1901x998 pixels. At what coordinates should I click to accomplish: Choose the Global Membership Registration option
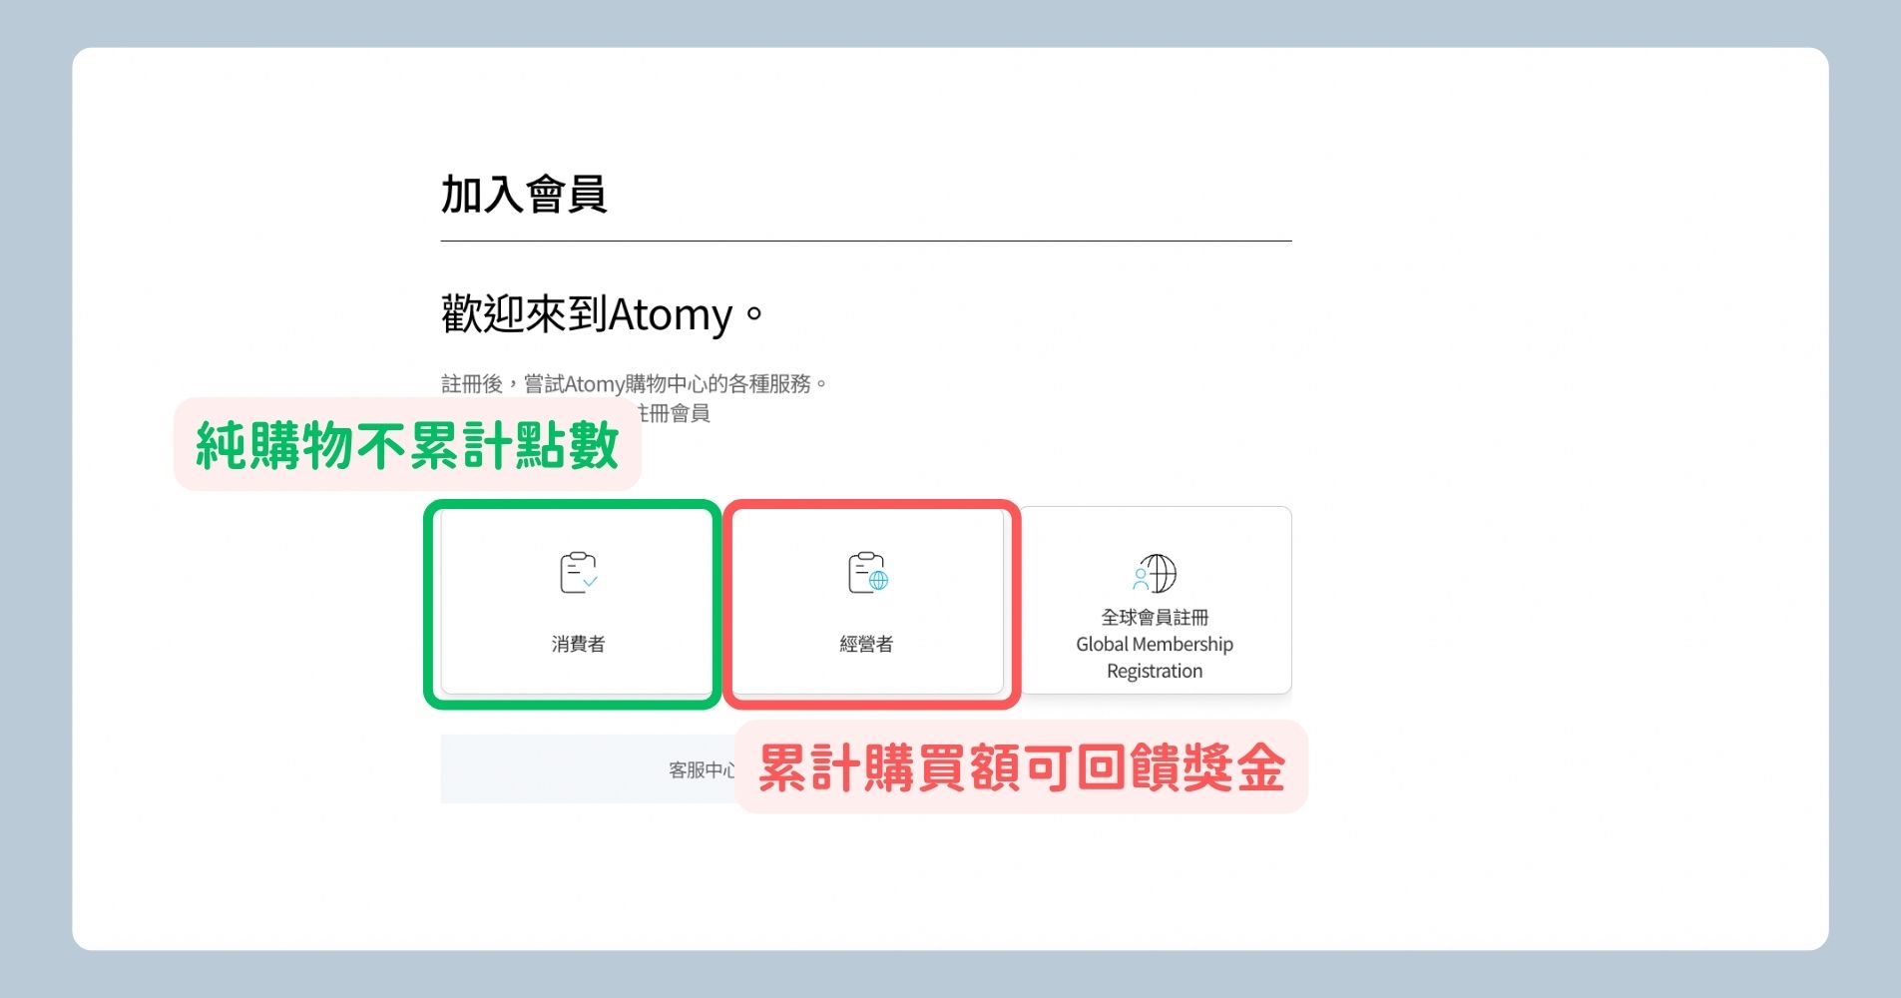[1155, 599]
